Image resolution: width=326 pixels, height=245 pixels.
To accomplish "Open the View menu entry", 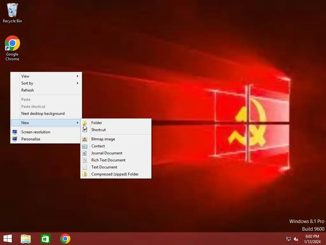I will [x=46, y=76].
